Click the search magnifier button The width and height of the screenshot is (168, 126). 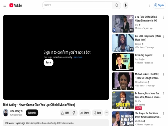pyautogui.click(x=117, y=5)
